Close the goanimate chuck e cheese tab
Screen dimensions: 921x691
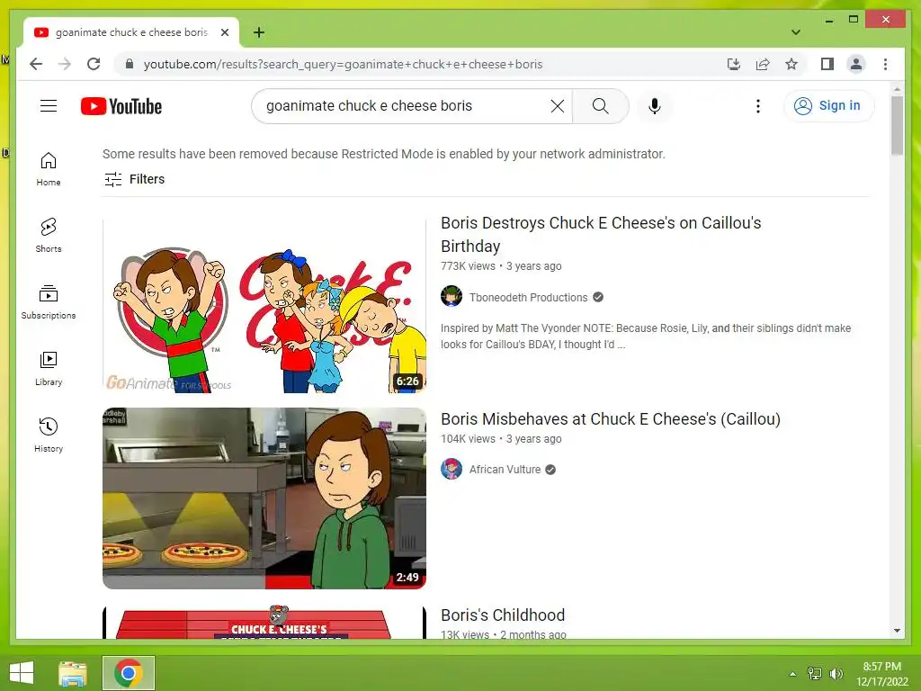coord(224,32)
